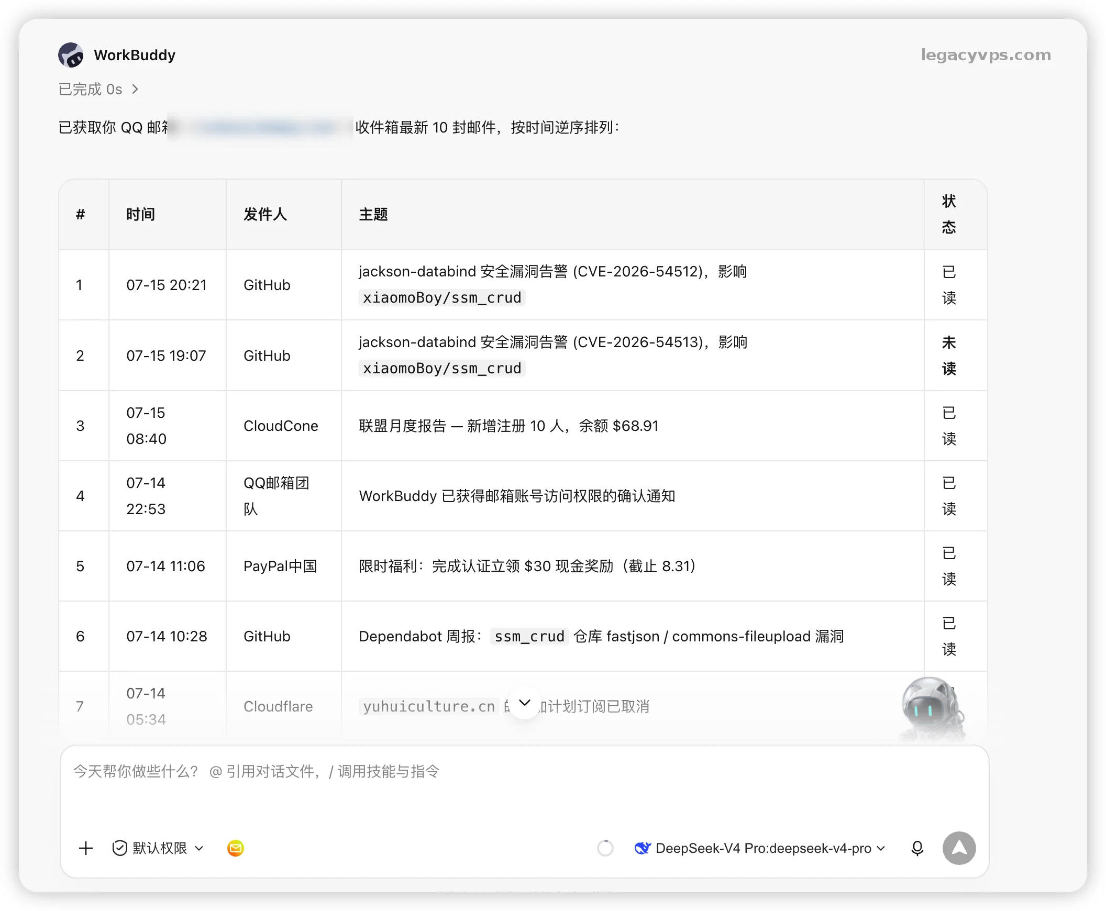Open the 默认权限 permissions dropdown

158,848
